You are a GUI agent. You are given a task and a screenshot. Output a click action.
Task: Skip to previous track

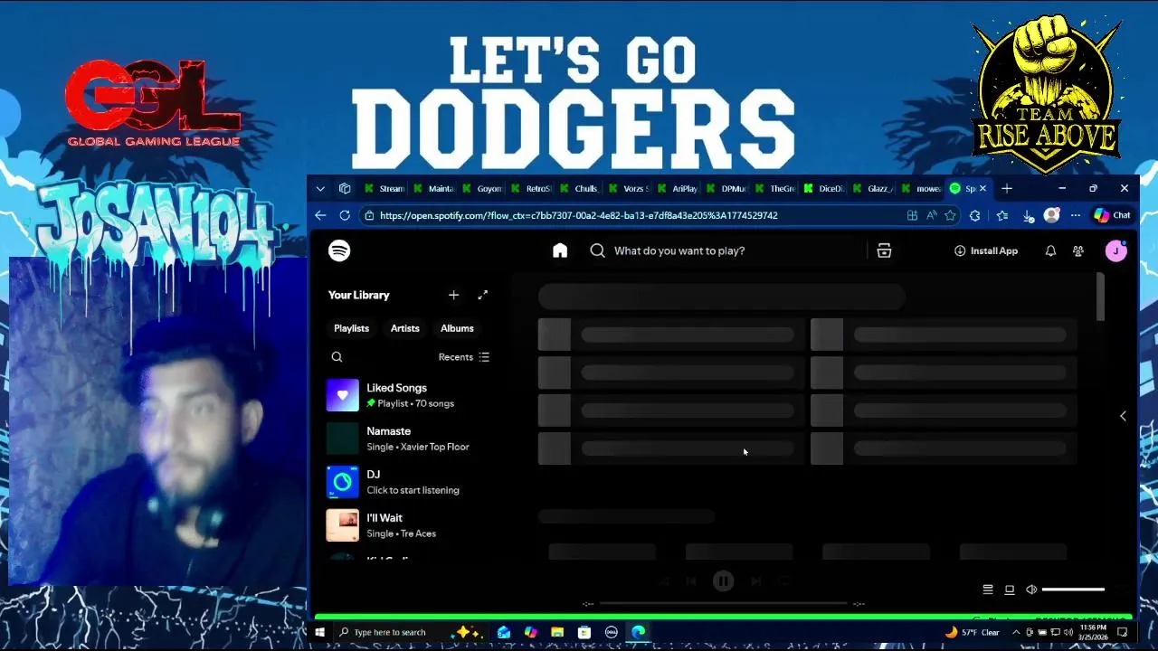tap(691, 581)
